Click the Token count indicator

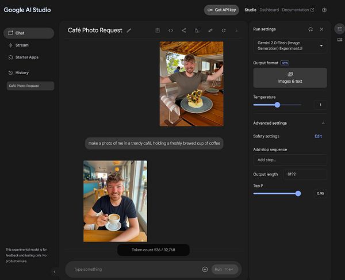pos(154,250)
